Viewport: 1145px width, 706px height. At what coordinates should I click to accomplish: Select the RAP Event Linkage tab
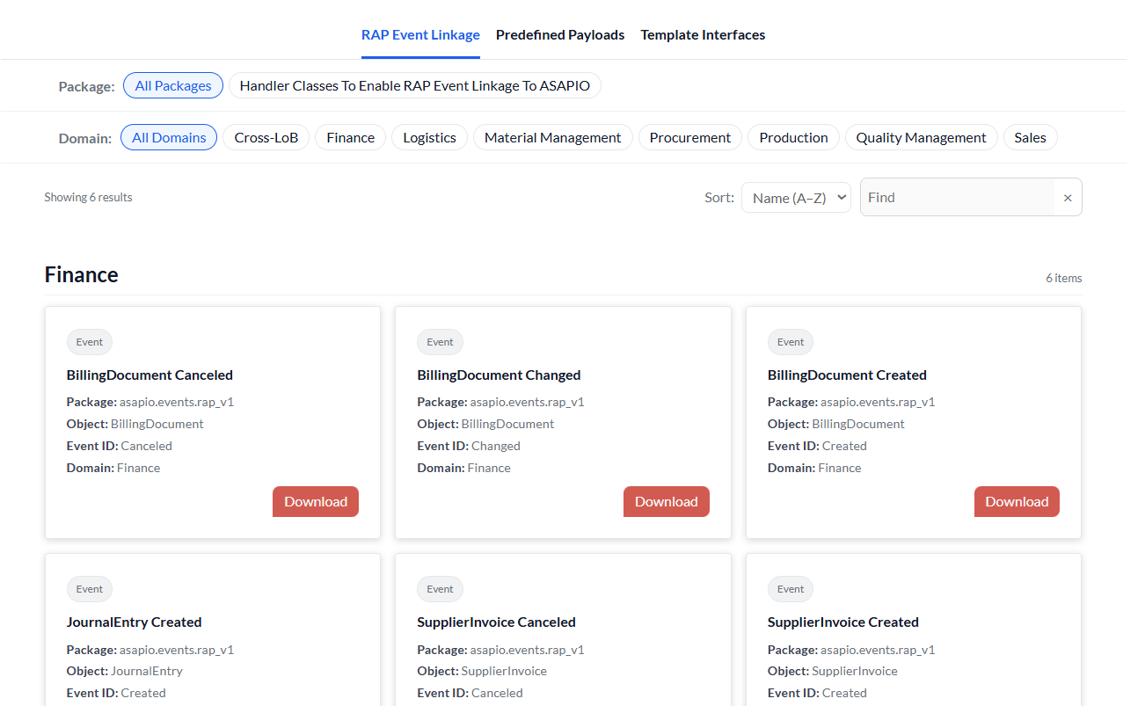(x=420, y=34)
